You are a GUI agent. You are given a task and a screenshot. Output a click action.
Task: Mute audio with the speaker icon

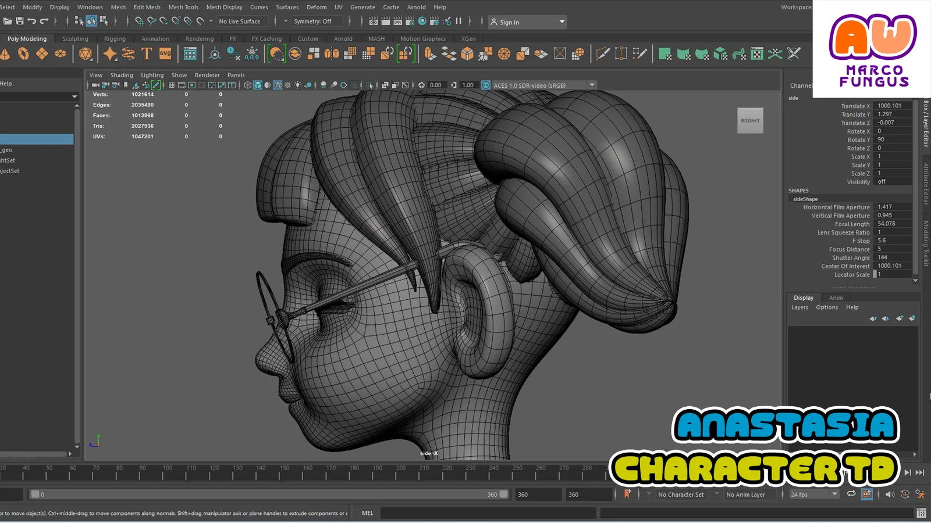(889, 495)
